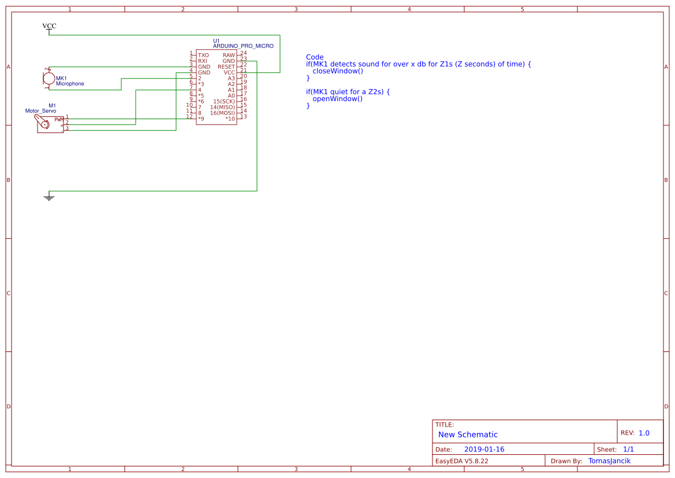The image size is (675, 478).
Task: Select the RXI pin label
Action: click(202, 61)
